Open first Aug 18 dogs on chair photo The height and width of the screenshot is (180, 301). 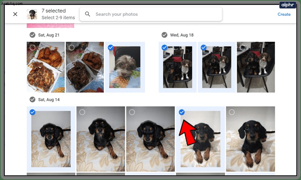177,67
